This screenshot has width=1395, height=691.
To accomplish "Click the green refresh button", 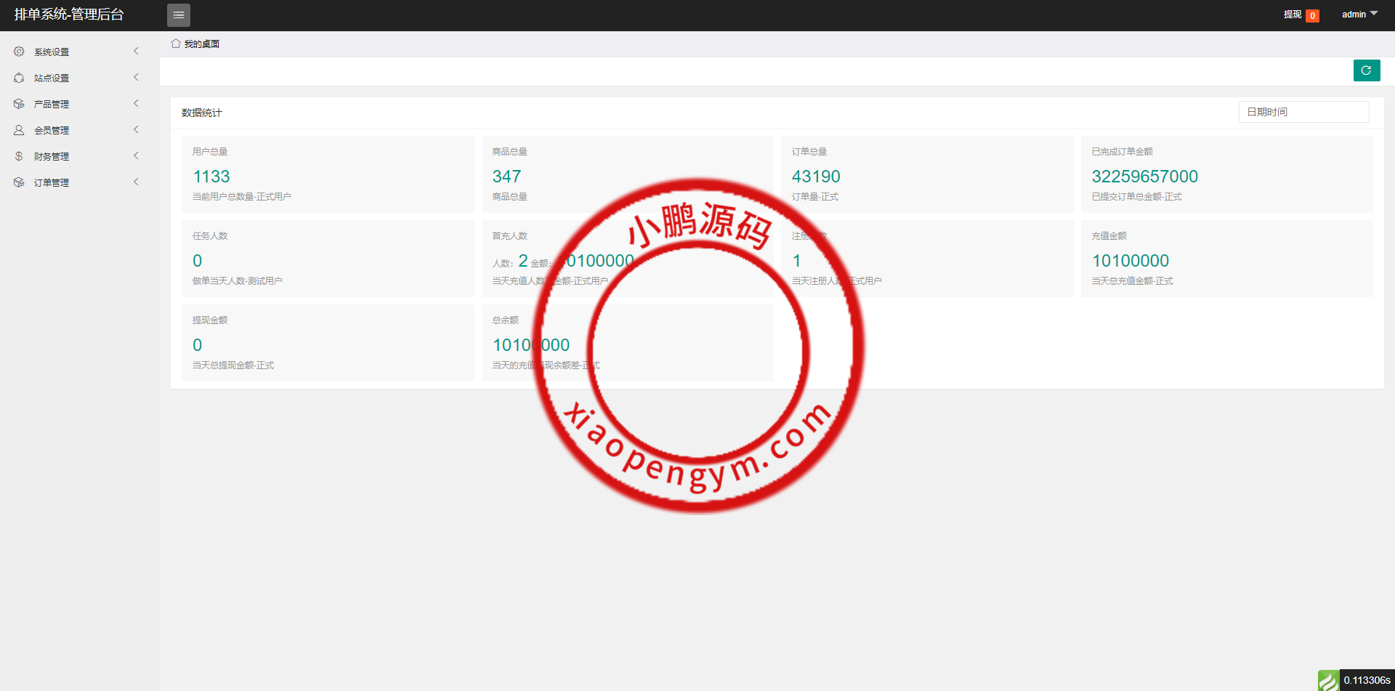I will [1366, 70].
